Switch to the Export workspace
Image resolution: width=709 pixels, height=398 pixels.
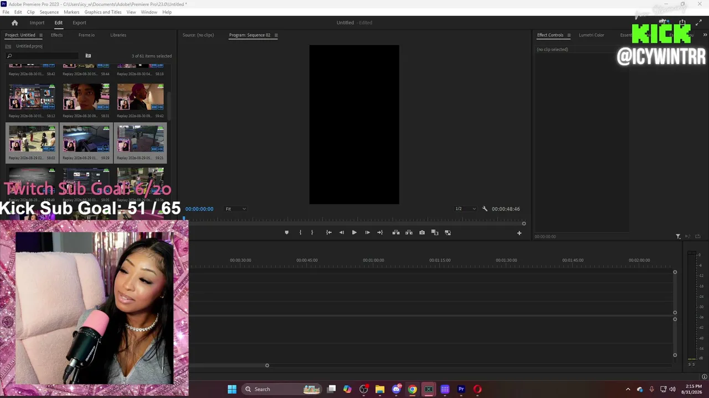(x=79, y=23)
